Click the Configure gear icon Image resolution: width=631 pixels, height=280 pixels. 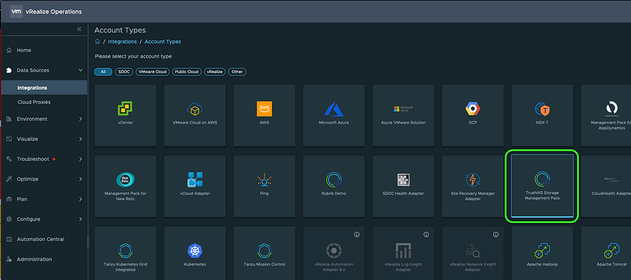[9, 219]
